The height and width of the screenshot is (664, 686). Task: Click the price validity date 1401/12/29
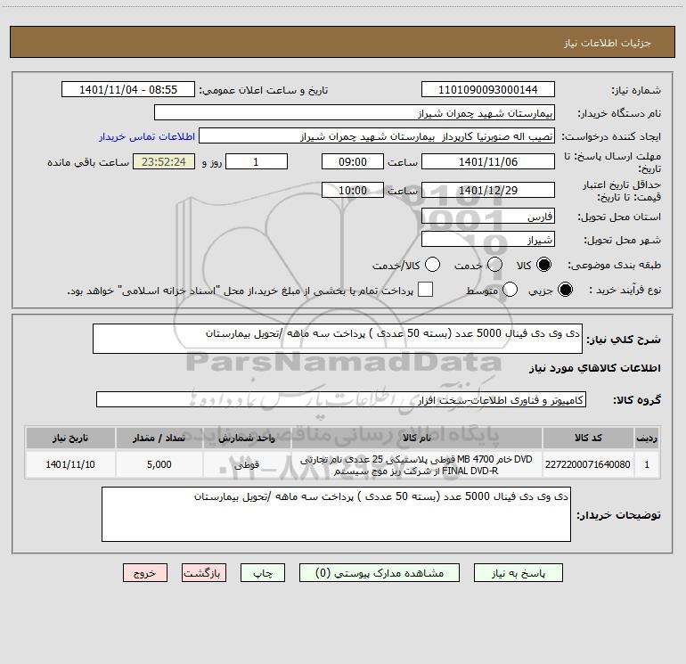click(488, 190)
